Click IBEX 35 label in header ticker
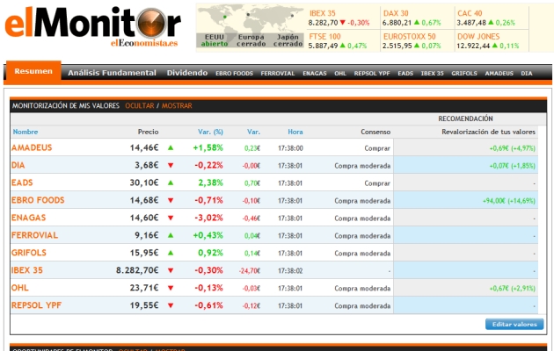 pos(322,13)
